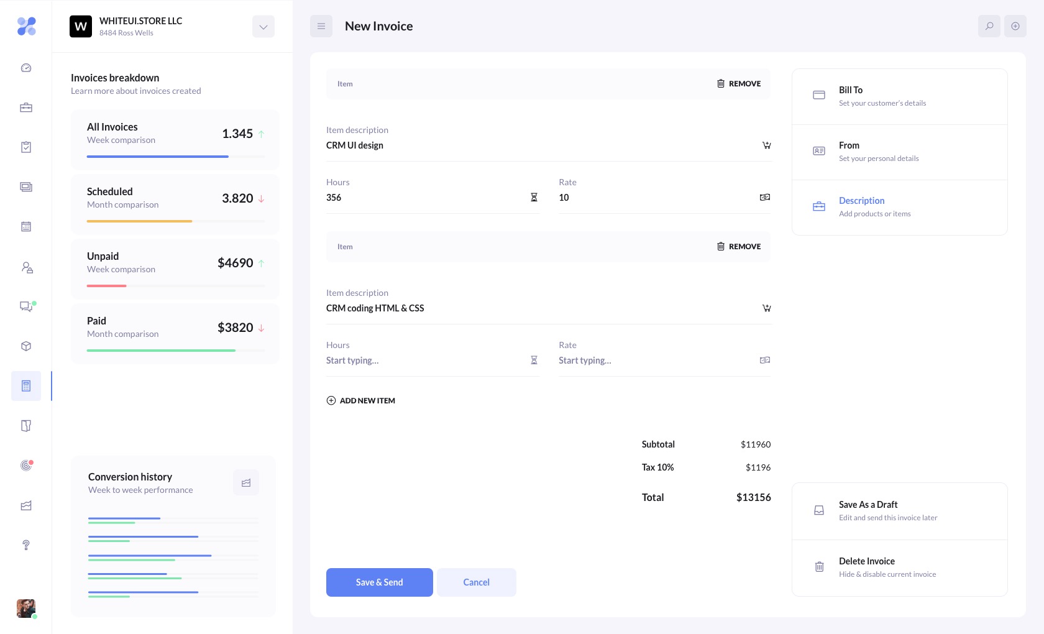Open the Unpaid invoices card
Image resolution: width=1044 pixels, height=634 pixels.
click(x=175, y=269)
